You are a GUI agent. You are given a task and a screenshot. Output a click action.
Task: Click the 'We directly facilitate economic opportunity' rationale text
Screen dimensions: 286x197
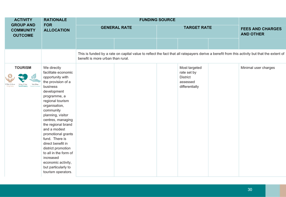click(x=58, y=120)
